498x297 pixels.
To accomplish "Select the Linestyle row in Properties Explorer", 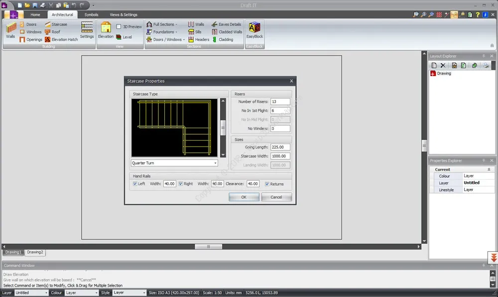I will (462, 190).
